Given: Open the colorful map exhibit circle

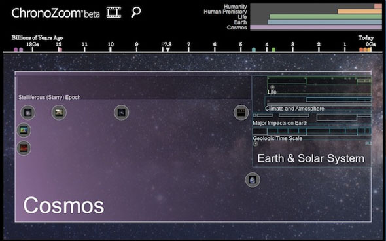Looking at the screenshot, I should (24, 130).
